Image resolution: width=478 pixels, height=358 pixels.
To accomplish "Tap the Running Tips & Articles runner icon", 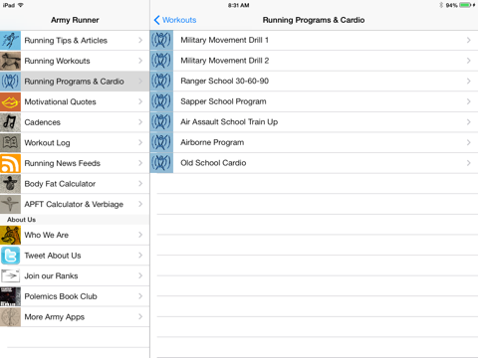I will 10,41.
